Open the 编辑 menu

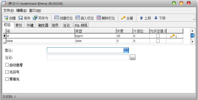click(21, 10)
